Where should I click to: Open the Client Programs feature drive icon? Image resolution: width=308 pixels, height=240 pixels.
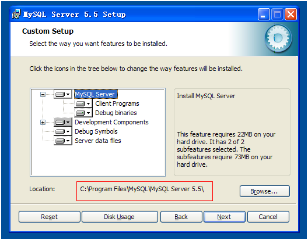[x=83, y=104]
